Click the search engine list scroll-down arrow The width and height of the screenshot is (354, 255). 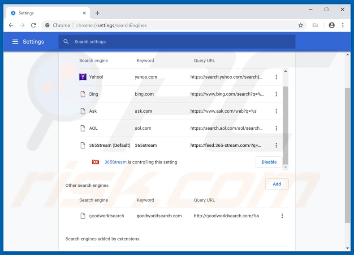(x=285, y=167)
